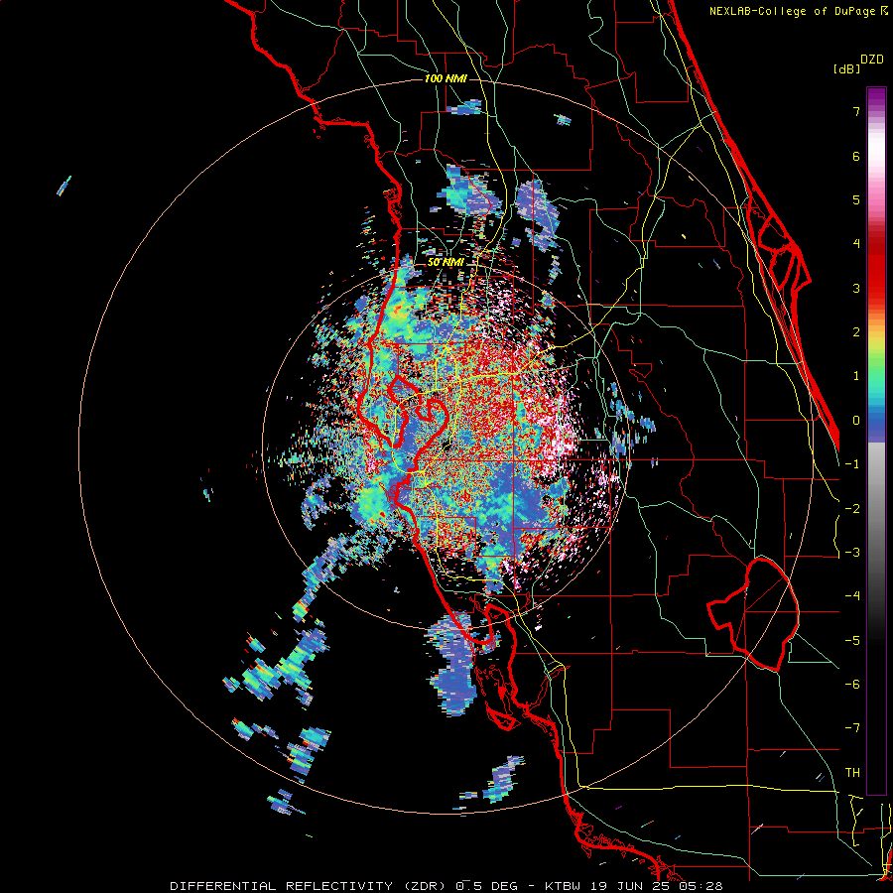Click the 0 dB scale value

[856, 421]
